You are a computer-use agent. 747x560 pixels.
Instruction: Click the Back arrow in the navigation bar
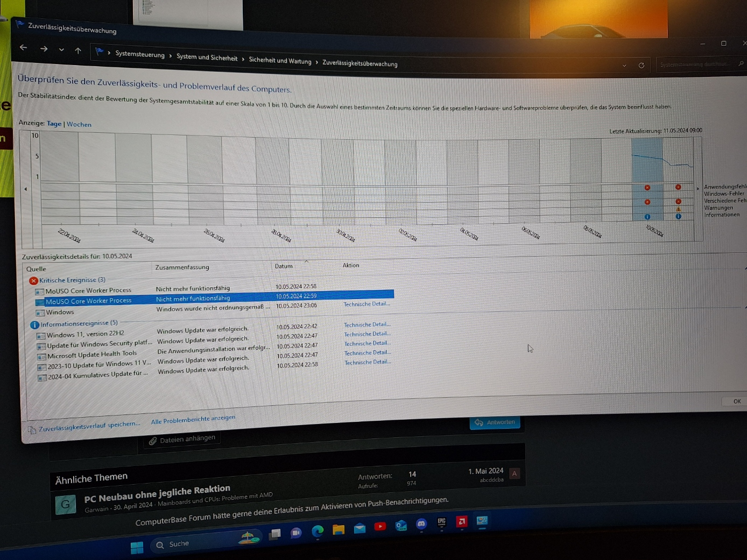tap(23, 47)
